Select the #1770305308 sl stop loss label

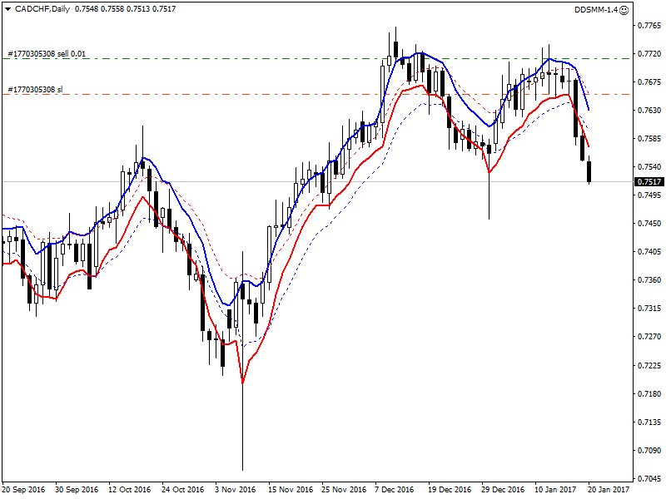pos(35,90)
